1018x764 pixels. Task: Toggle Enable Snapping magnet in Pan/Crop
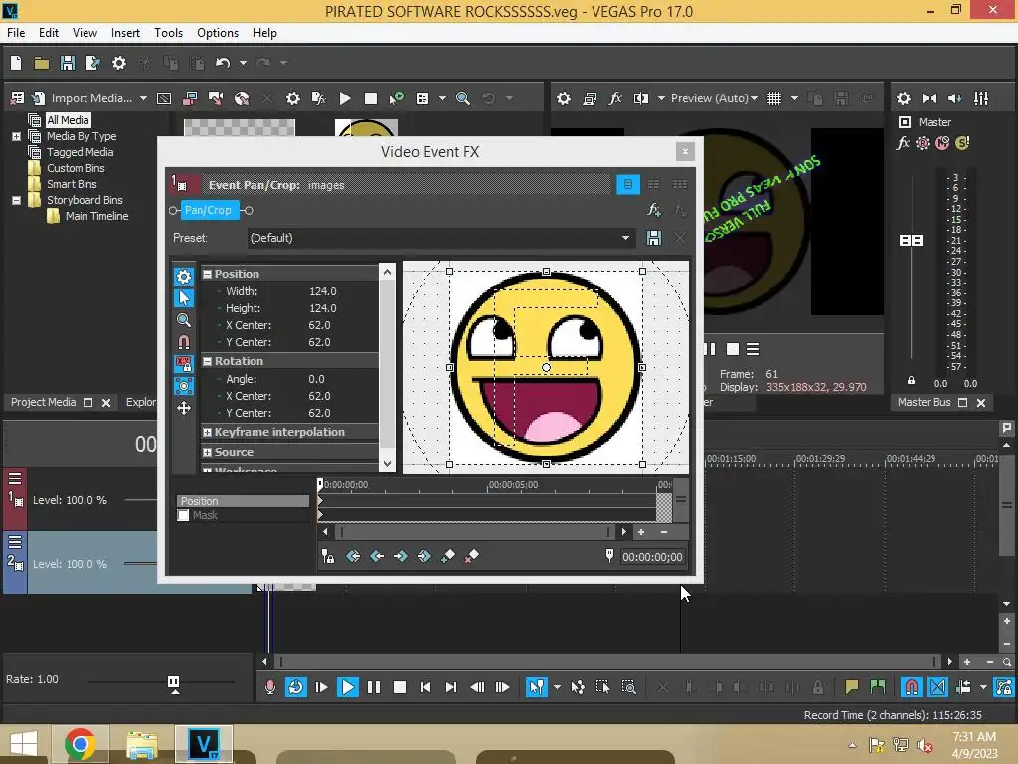(x=184, y=342)
